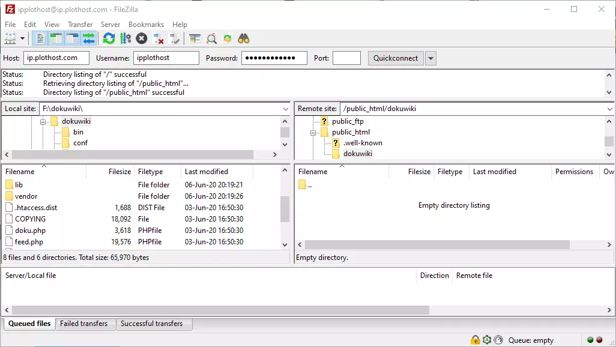
Task: Toggle synchronized browsing
Action: pos(228,38)
